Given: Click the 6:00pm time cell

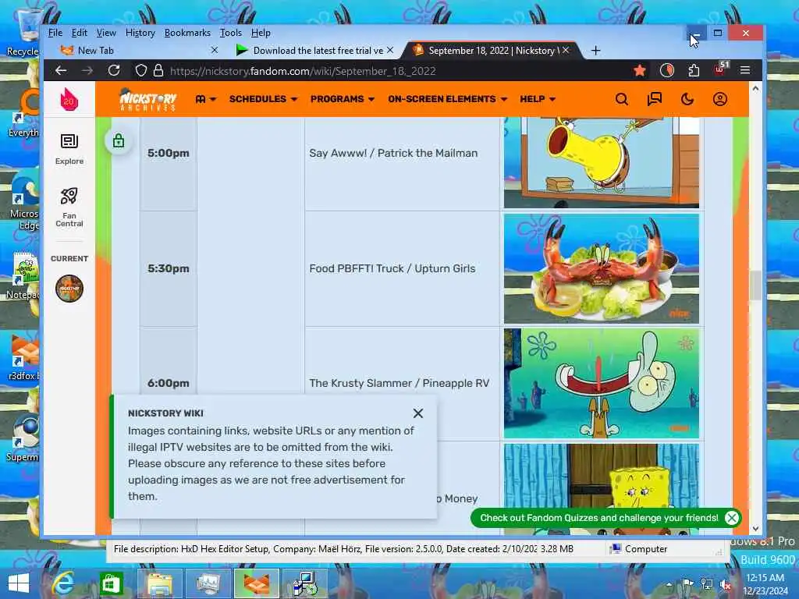Looking at the screenshot, I should pyautogui.click(x=169, y=383).
